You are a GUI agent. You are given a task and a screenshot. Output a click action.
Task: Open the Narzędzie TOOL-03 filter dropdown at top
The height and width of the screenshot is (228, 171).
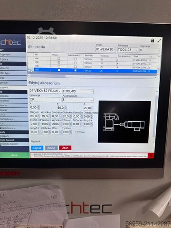[x=128, y=50]
